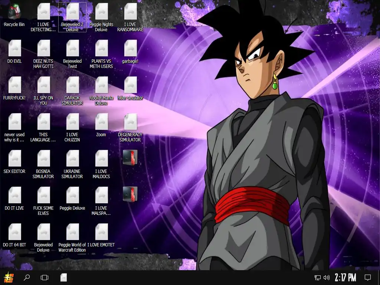This screenshot has height=285, width=380.
Task: Select the DARKOK SIMULATOR shortcut
Action: pyautogui.click(x=72, y=91)
